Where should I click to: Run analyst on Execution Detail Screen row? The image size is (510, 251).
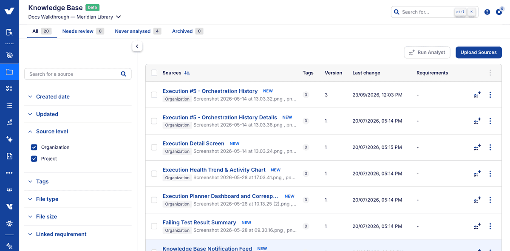coord(477,147)
